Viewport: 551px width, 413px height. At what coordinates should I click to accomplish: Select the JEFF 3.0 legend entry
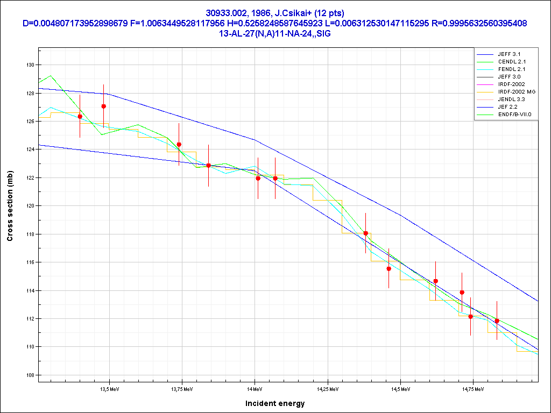508,77
